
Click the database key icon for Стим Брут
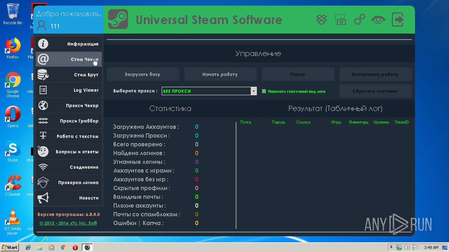(43, 75)
